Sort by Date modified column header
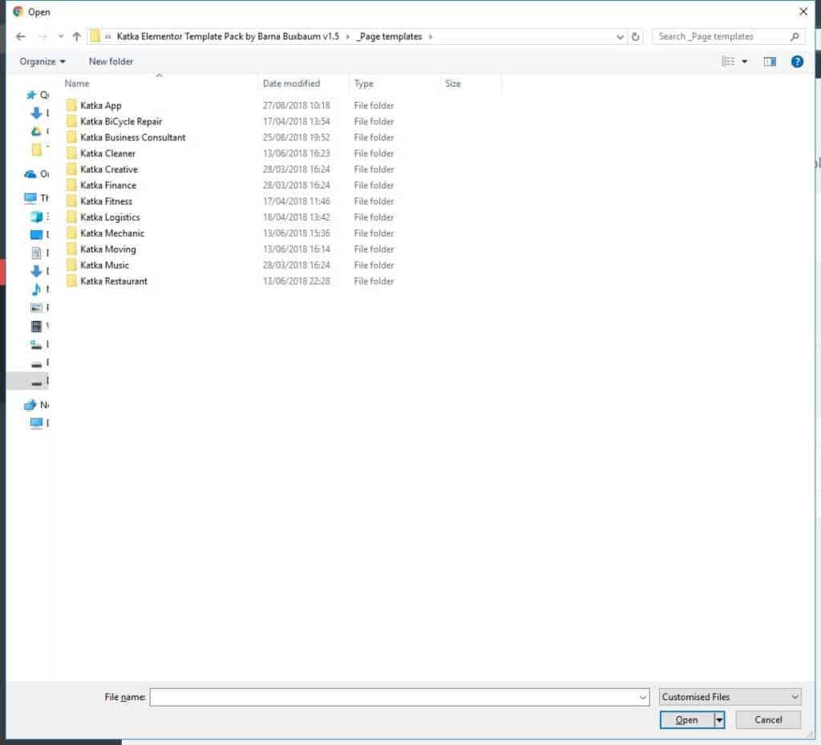 pyautogui.click(x=291, y=83)
